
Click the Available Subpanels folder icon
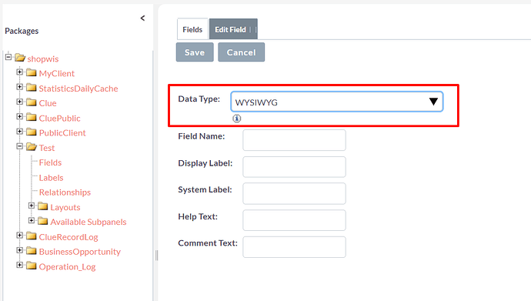[42, 221]
